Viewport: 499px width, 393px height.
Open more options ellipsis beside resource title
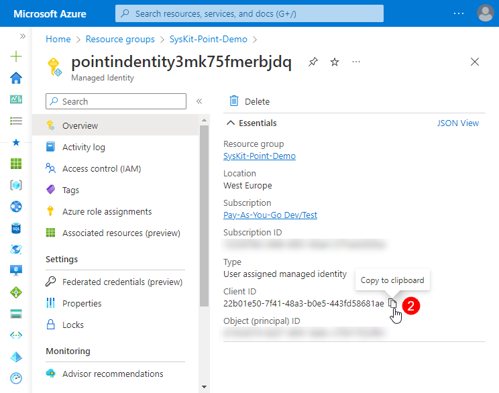coord(356,62)
